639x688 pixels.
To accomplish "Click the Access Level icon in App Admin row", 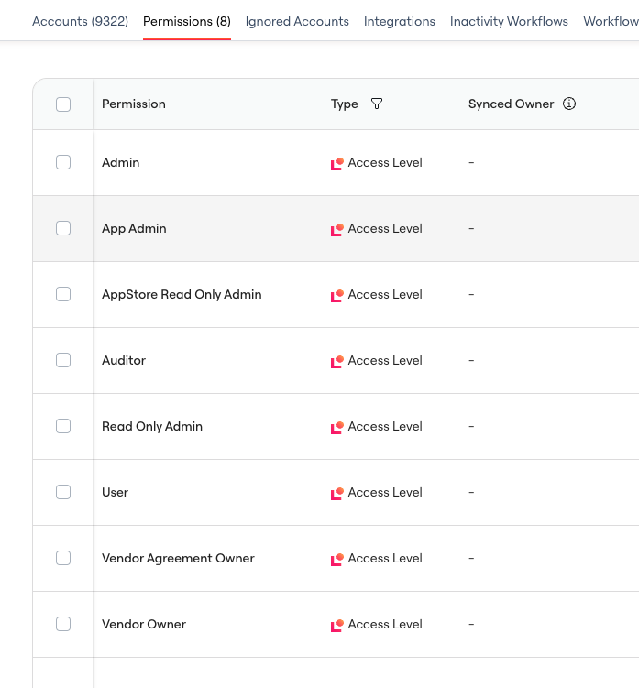I will point(336,229).
